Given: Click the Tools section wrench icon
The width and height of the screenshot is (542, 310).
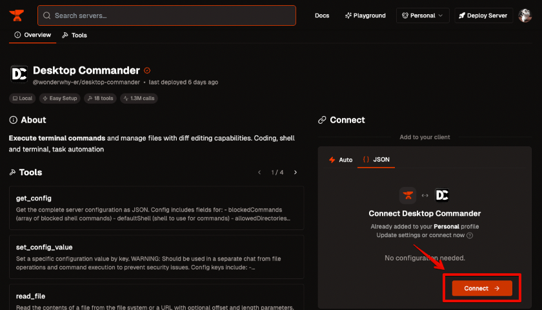Looking at the screenshot, I should point(12,172).
